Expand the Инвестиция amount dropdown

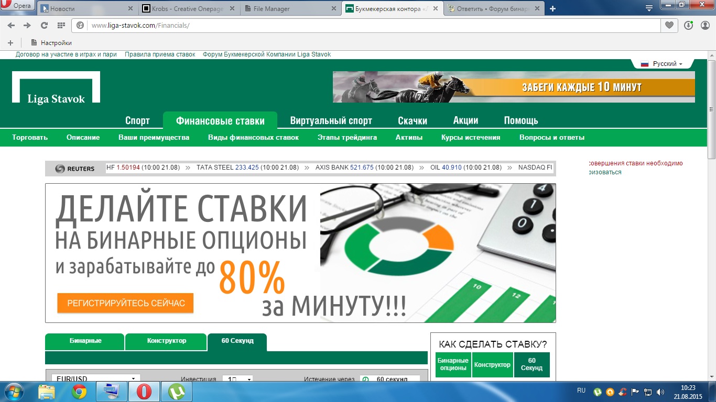pyautogui.click(x=237, y=378)
